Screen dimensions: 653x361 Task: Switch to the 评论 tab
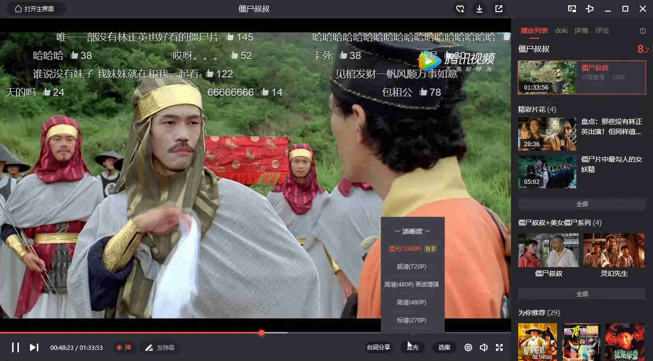point(602,30)
